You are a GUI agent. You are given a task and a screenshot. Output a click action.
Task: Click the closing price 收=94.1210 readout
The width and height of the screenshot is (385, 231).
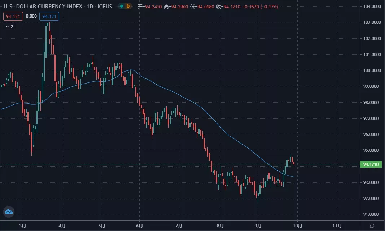coord(228,7)
